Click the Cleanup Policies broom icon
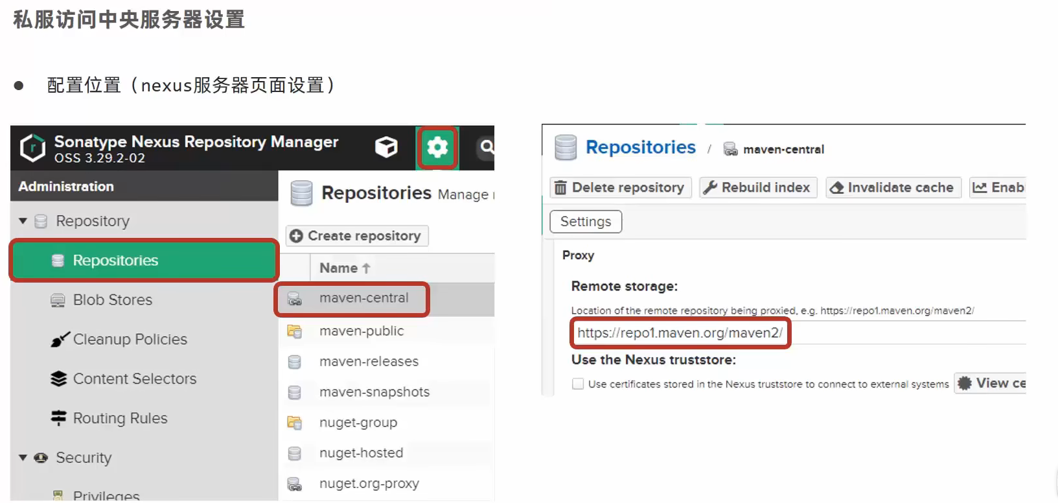This screenshot has width=1058, height=503. 60,340
